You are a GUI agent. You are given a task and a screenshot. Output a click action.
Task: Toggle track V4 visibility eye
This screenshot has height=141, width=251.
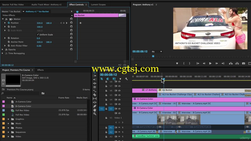click(119, 100)
